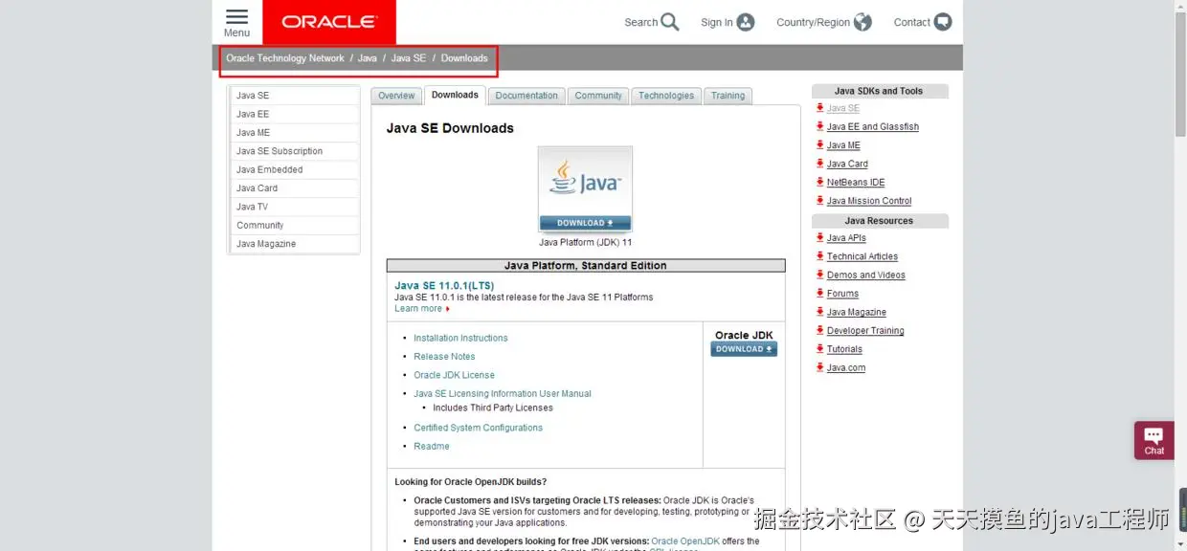Image resolution: width=1187 pixels, height=551 pixels.
Task: Open Installation Instructions link
Action: click(460, 338)
